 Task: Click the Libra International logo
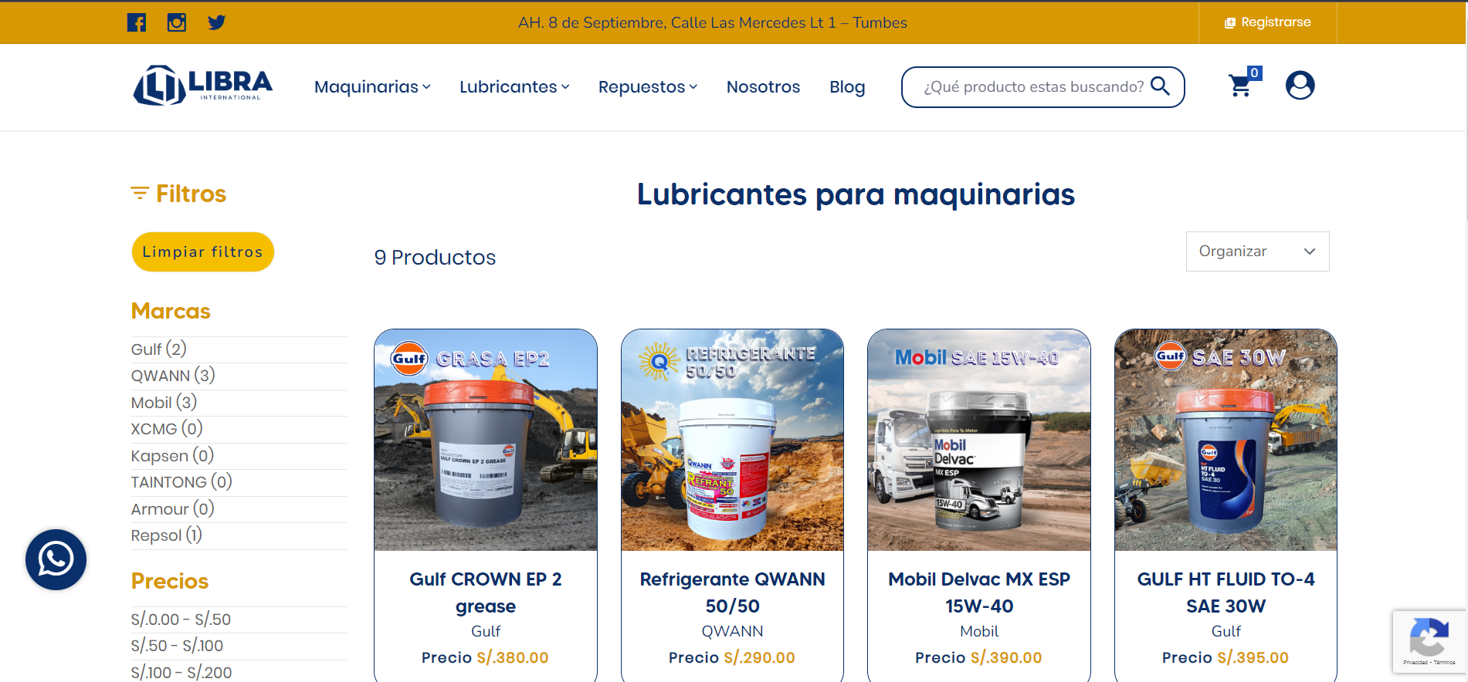coord(203,85)
